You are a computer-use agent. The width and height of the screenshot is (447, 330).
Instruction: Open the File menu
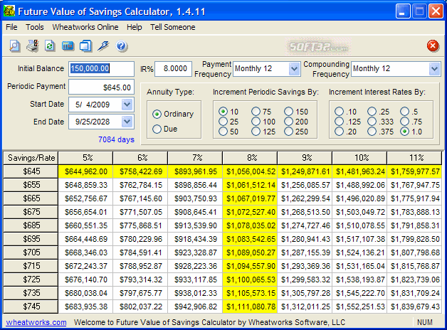click(11, 27)
